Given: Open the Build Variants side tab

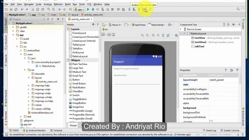Looking at the screenshot, I should [x=6, y=98].
